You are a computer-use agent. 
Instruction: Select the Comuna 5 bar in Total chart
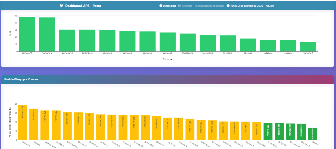[x=47, y=34]
